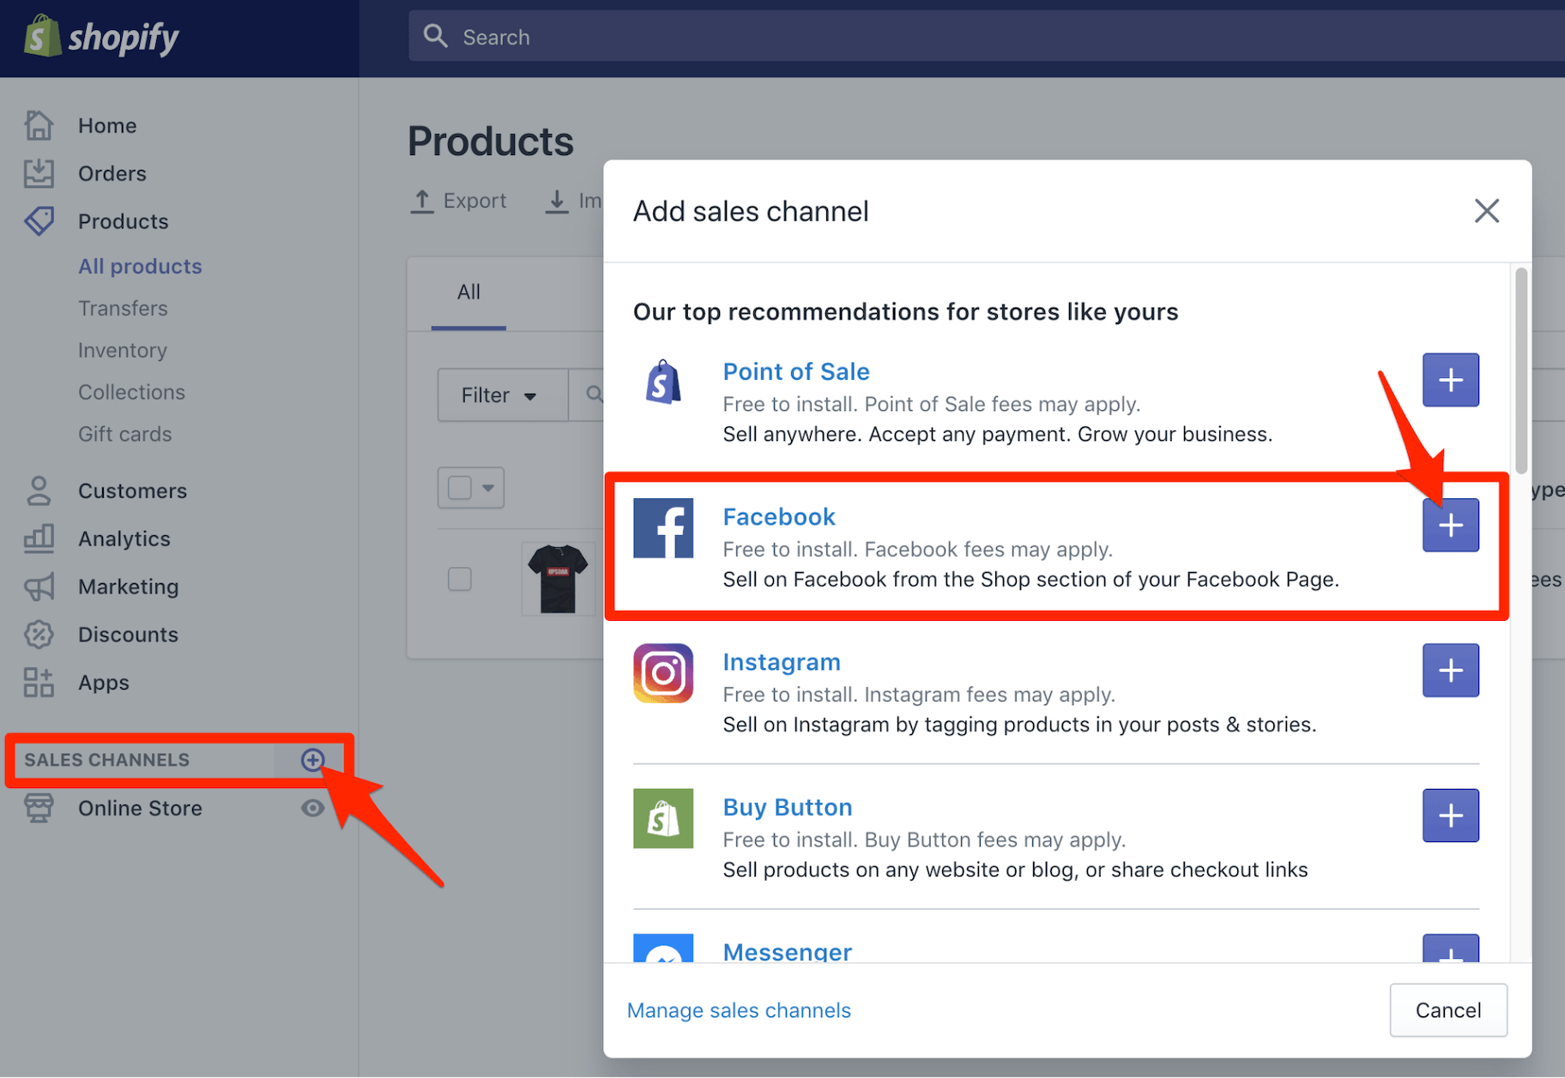Open Manage sales channels link
1565x1078 pixels.
(x=739, y=1009)
